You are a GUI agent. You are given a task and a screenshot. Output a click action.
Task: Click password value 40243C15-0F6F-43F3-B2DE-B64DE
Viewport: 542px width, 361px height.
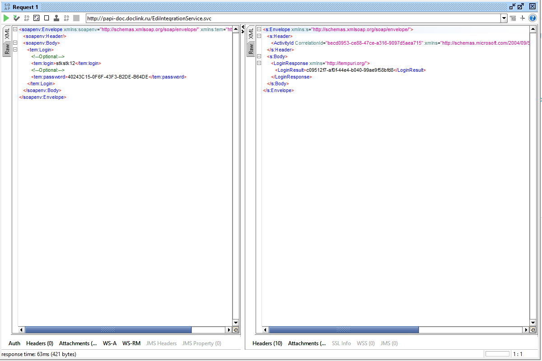108,77
